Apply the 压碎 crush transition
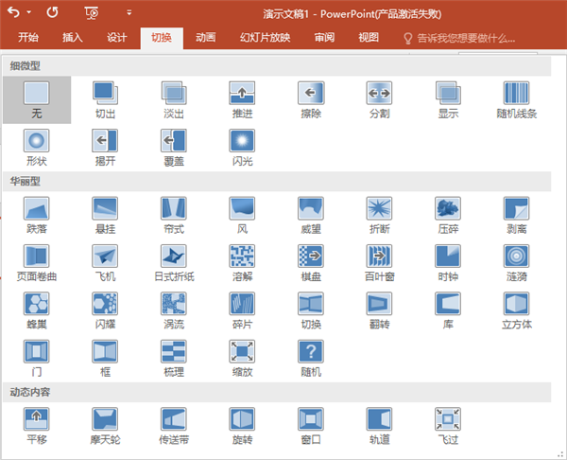 click(448, 215)
